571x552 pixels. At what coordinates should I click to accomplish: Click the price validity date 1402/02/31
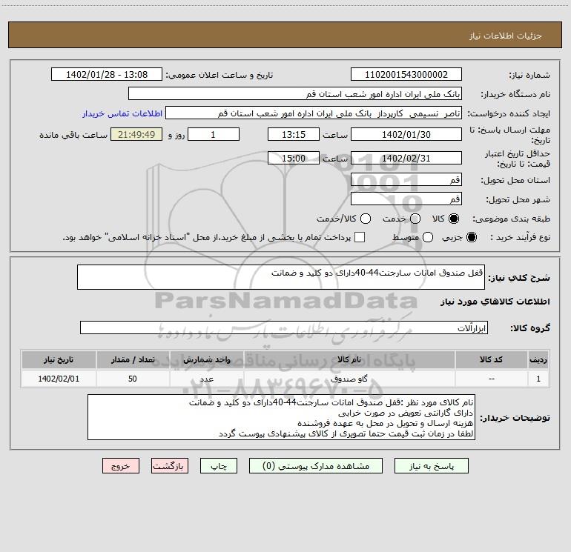pos(406,158)
